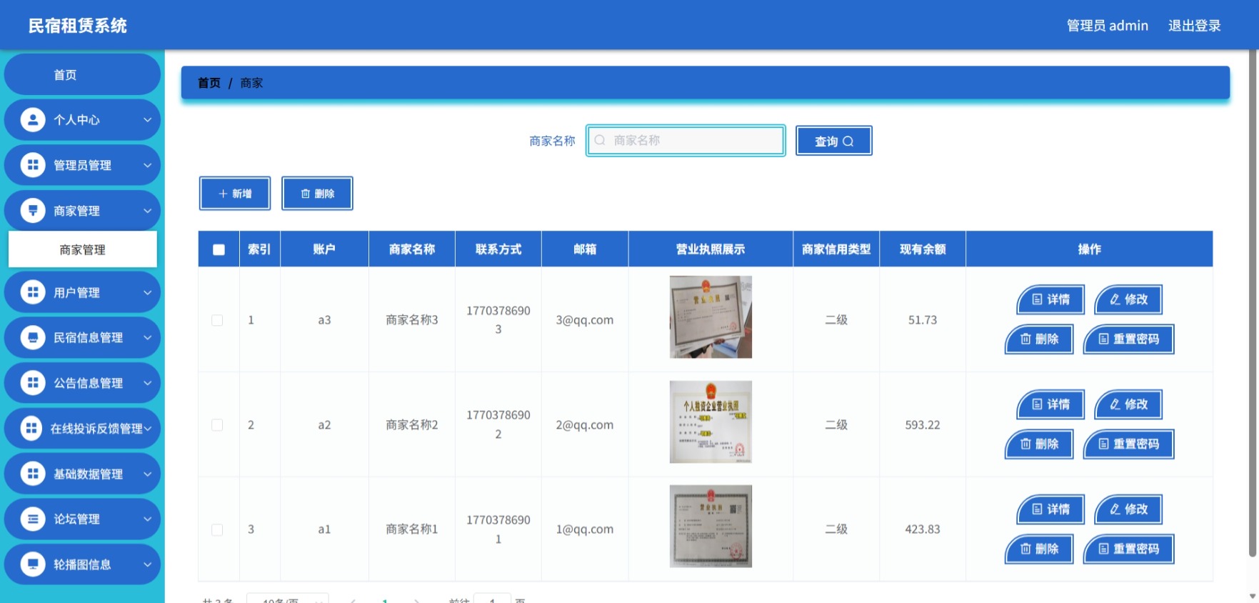
Task: Click 商家 in the breadcrumb
Action: tap(251, 83)
